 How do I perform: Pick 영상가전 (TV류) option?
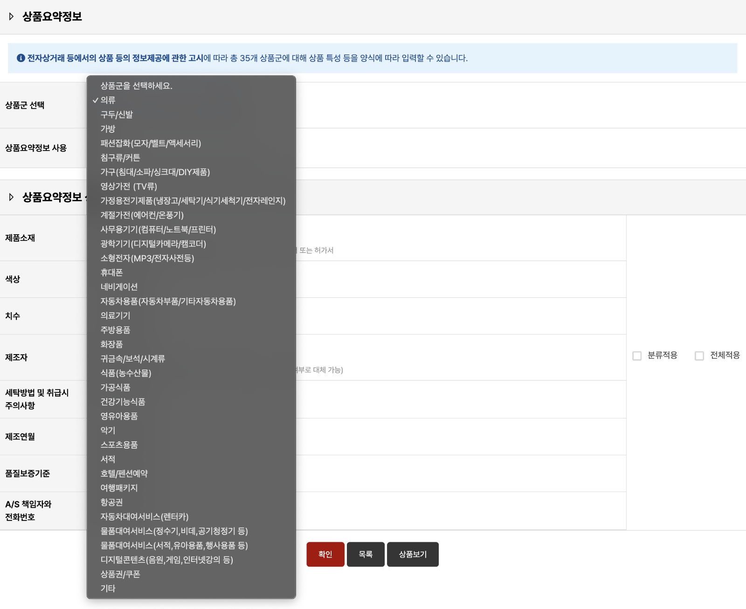click(191, 186)
